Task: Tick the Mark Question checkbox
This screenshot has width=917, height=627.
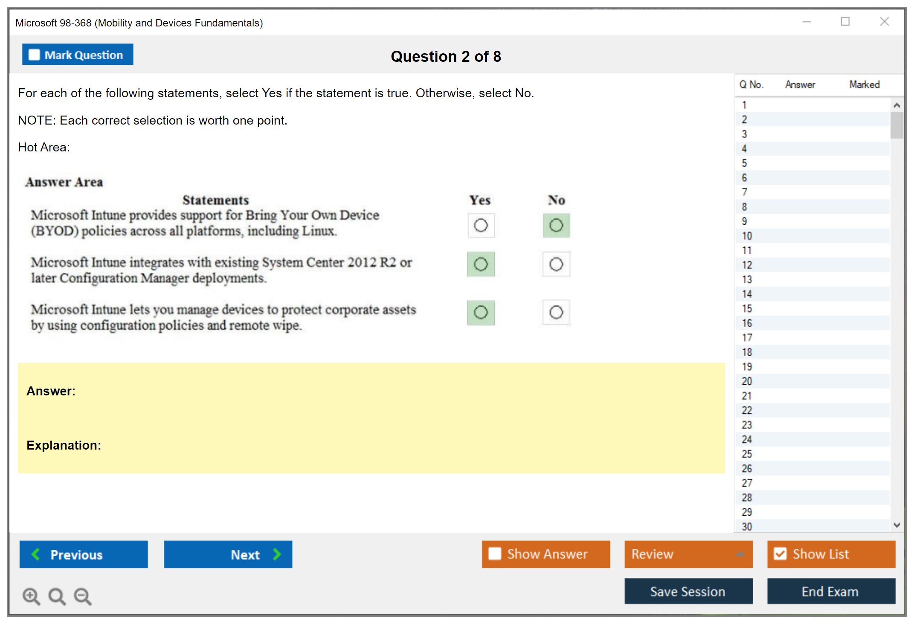Action: tap(34, 55)
